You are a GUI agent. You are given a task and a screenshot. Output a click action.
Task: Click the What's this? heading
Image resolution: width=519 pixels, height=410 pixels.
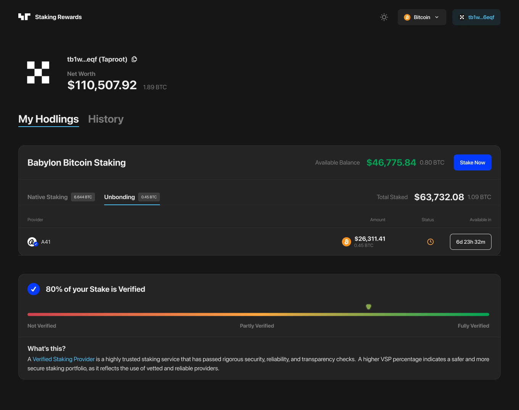coord(47,349)
